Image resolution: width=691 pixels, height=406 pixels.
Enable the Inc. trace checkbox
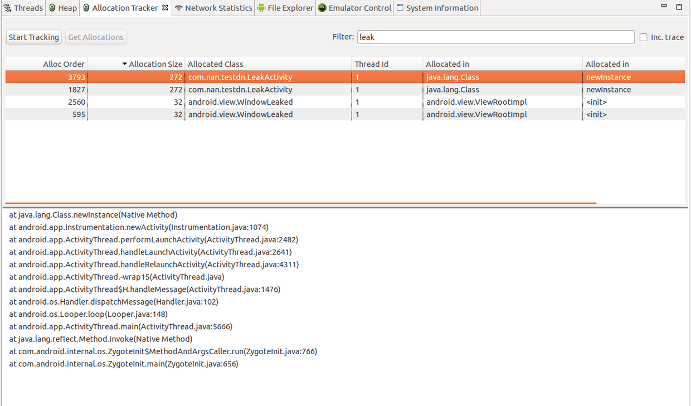(x=644, y=37)
